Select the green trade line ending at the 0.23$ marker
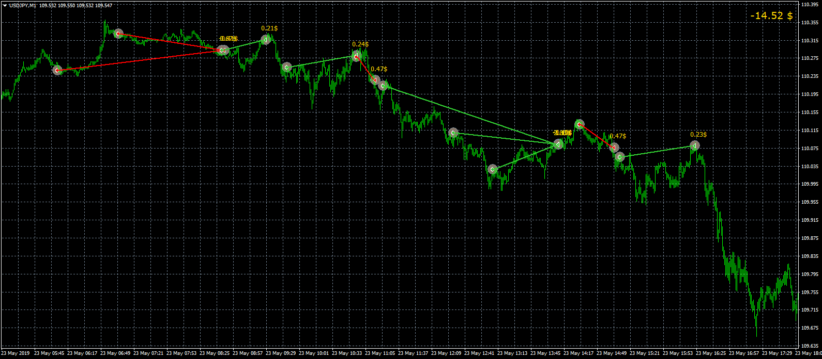The height and width of the screenshot is (359, 822). [x=658, y=151]
